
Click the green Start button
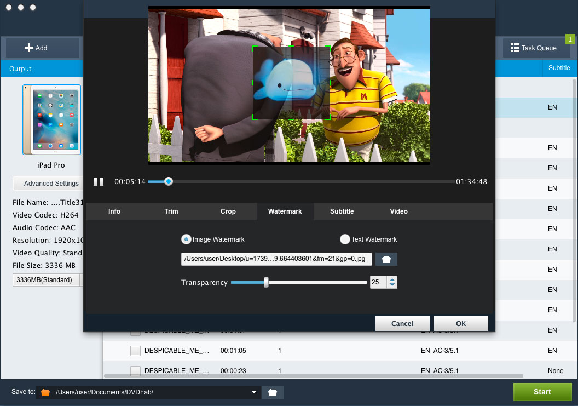click(542, 392)
